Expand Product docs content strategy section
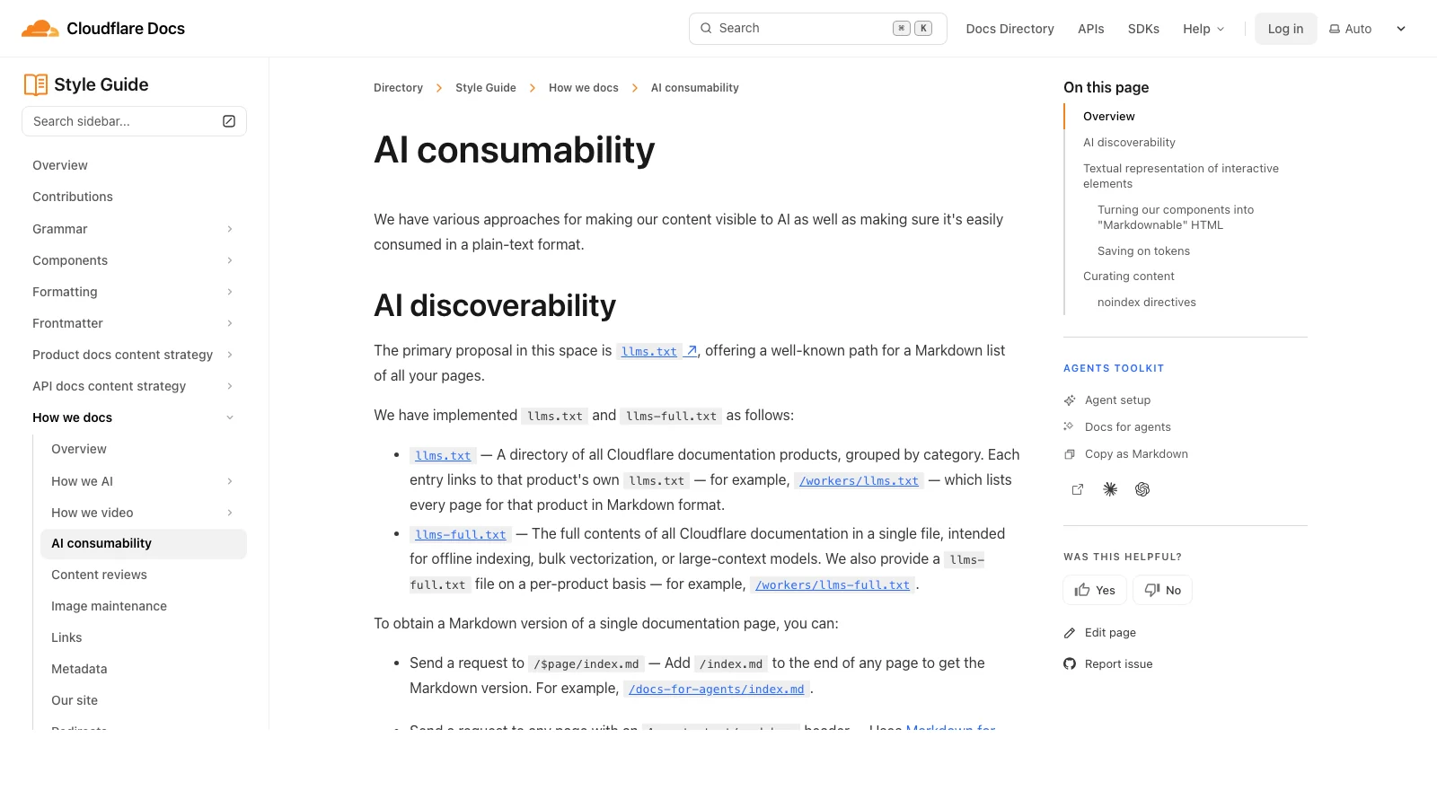 point(230,355)
